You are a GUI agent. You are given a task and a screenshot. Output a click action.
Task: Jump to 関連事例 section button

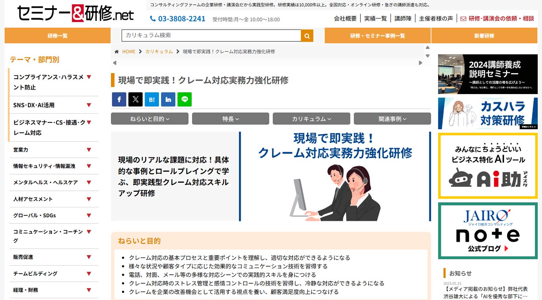click(392, 119)
